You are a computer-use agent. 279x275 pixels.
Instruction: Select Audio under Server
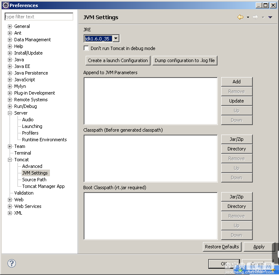(28, 120)
